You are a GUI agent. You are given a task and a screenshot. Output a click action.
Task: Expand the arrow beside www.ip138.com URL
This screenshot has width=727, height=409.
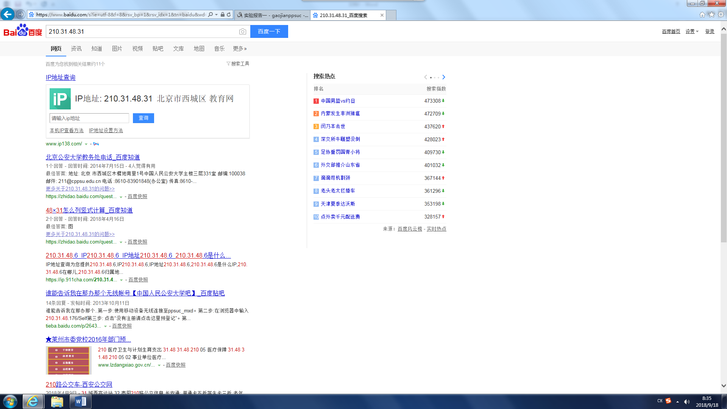(x=86, y=144)
